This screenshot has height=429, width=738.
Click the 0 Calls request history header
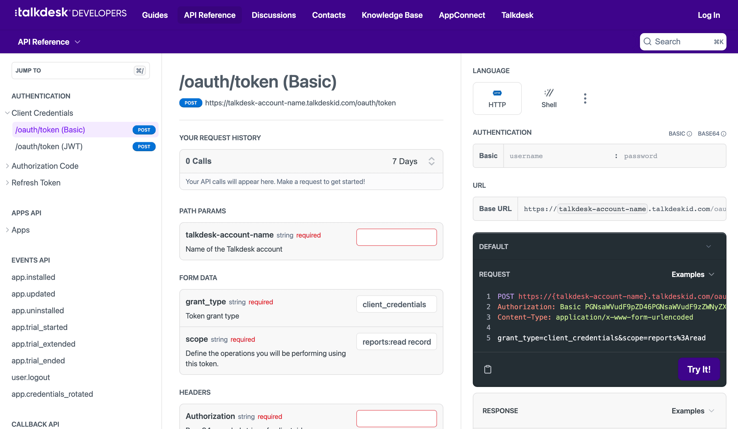(x=311, y=161)
